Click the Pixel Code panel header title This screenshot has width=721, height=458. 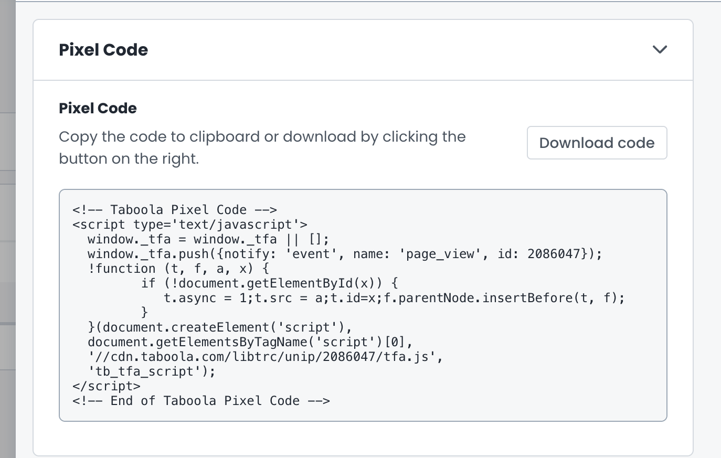(103, 50)
